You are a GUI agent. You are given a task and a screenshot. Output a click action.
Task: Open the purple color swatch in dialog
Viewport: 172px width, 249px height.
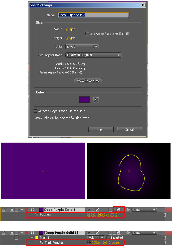[84, 99]
